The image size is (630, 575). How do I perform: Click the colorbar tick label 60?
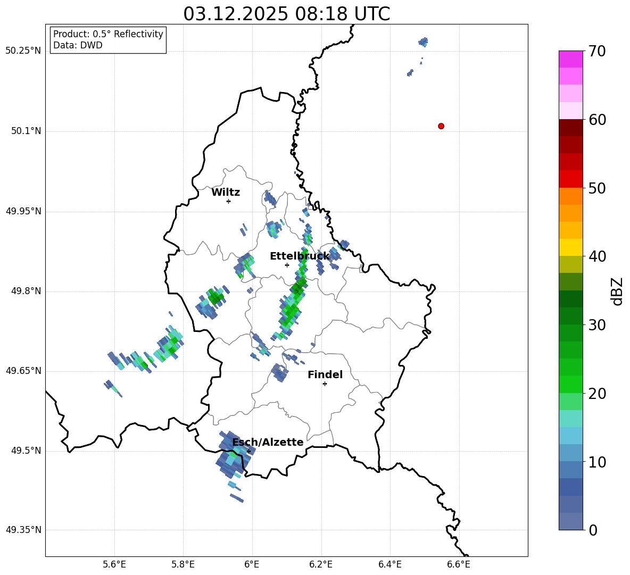tap(597, 120)
